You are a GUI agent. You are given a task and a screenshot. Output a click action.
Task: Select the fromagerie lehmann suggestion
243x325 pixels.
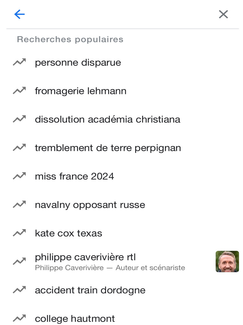[x=121, y=91]
